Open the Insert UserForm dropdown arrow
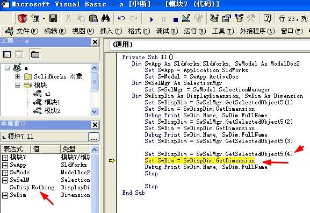Screen dimensions: 310x213 point(44,19)
